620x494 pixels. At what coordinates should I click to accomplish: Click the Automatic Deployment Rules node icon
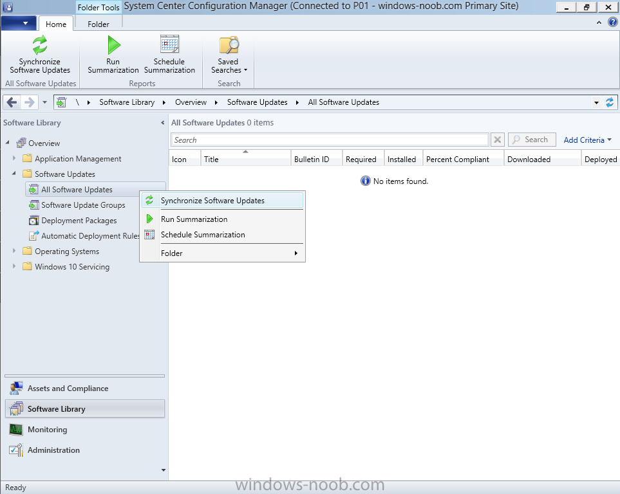[34, 235]
